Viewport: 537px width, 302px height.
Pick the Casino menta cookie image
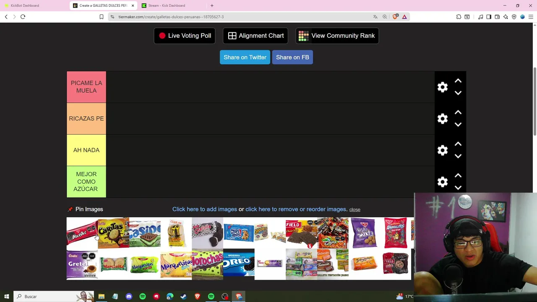click(x=145, y=233)
